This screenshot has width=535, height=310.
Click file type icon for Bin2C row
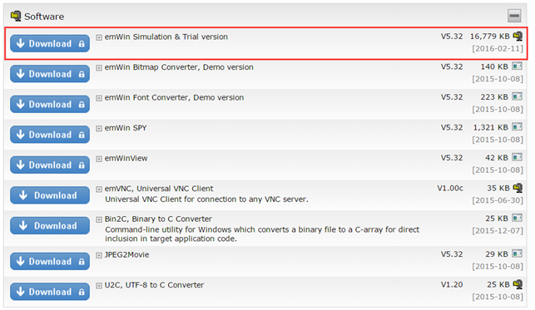tap(518, 218)
